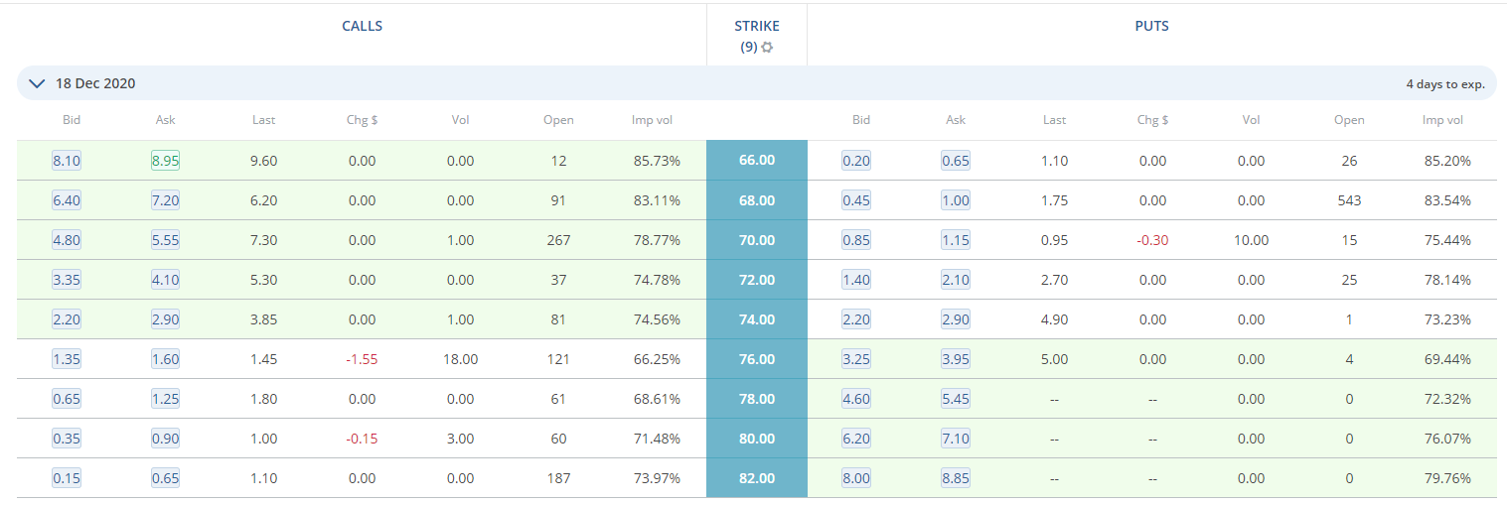The image size is (1507, 506).
Task: Click the 8.85 put ask at strike 82.00
Action: (x=956, y=478)
